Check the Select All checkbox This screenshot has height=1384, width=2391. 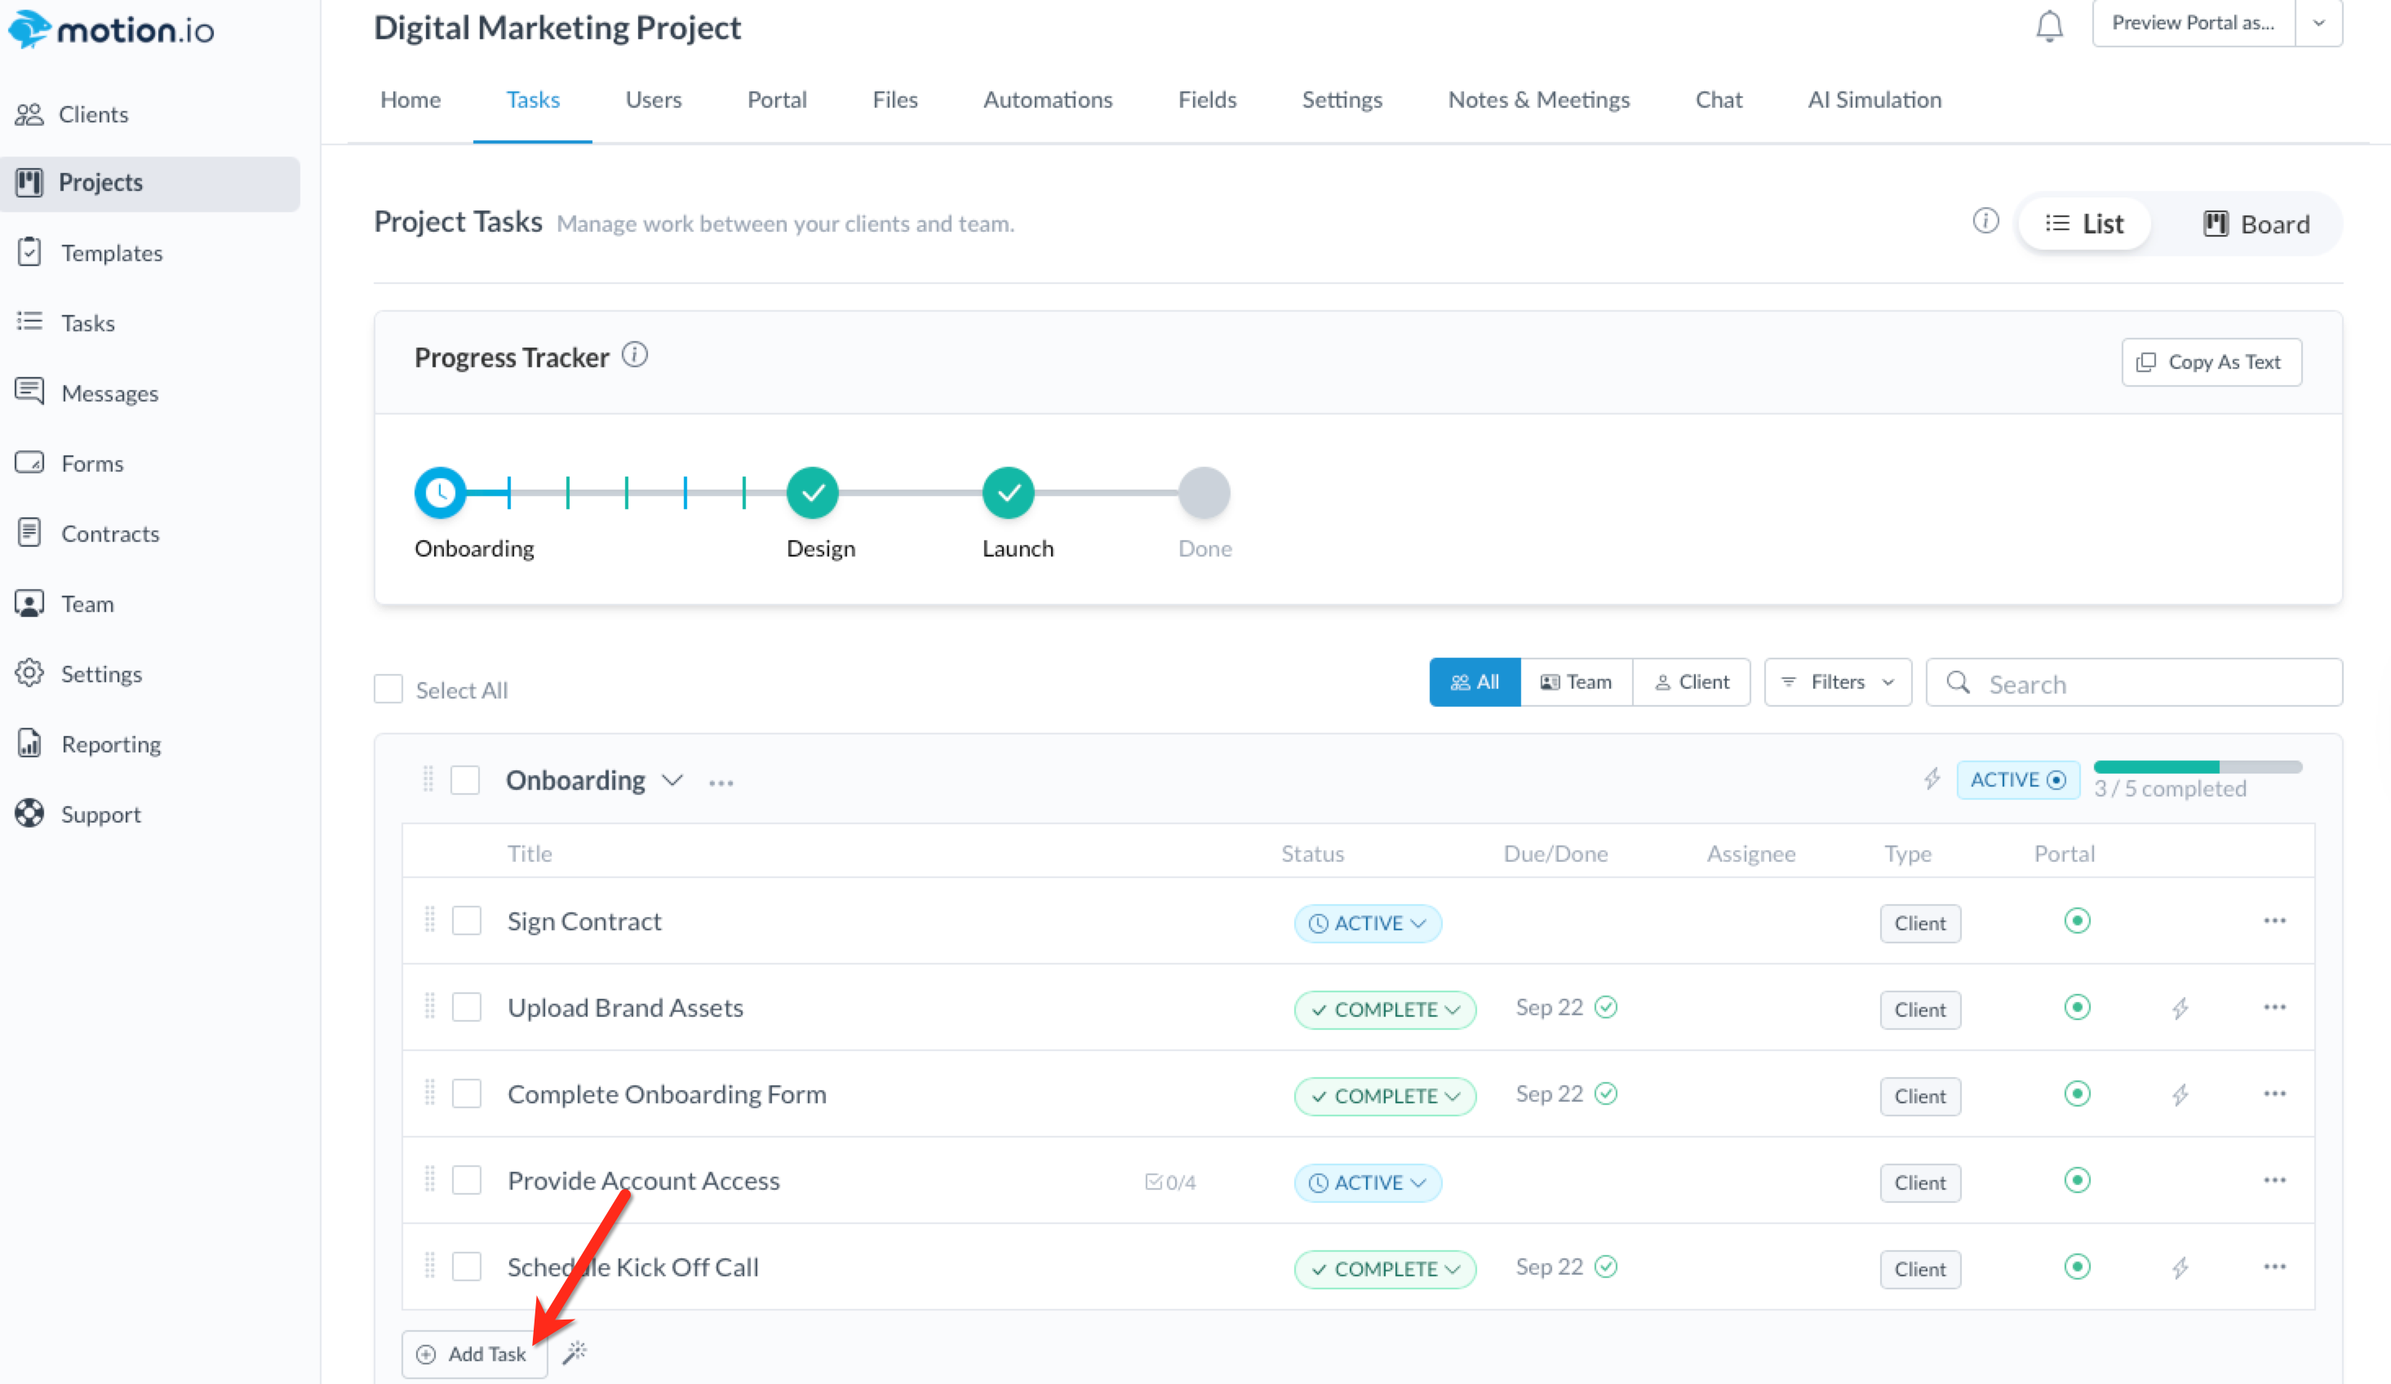point(388,689)
